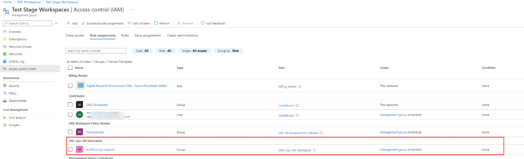Open the Deny assignments tab

[148, 36]
